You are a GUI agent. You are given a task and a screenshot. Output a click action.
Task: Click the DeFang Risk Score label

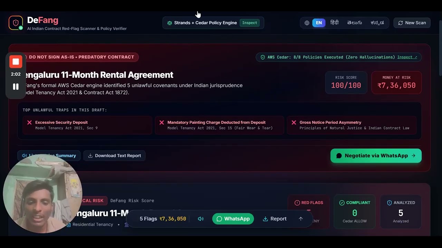tap(132, 200)
